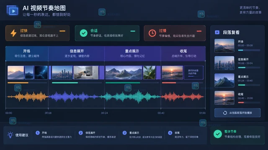This screenshot has height=150, width=268.
Task: Click the 00:08 - 00:24 time range text
Action: [245, 63]
